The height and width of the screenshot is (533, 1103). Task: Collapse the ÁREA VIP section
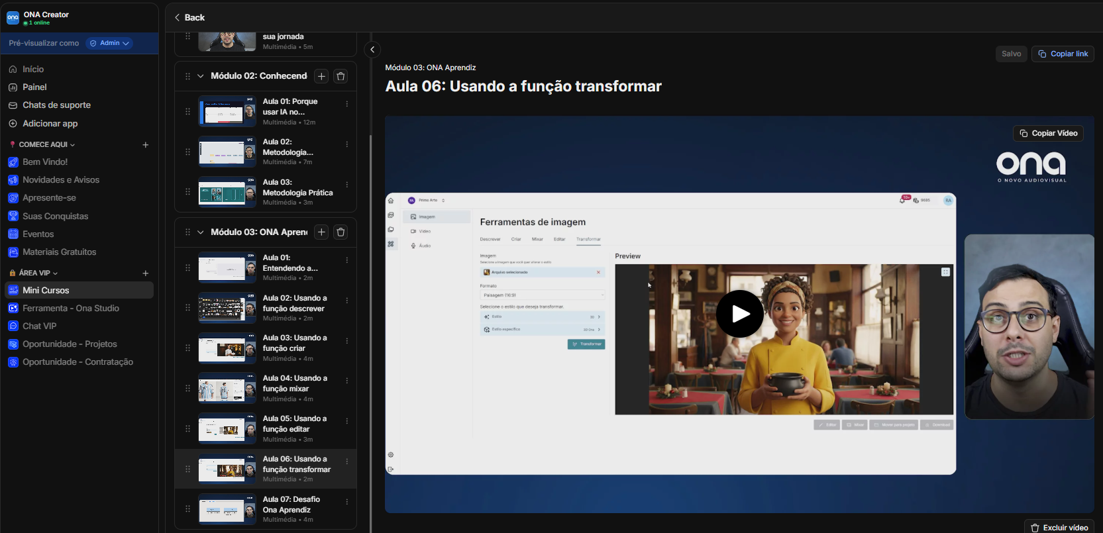56,273
